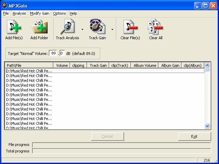Viewport: 219px width, 164px height.
Task: Sort by the clip(Track) column header
Action: [x=120, y=65]
